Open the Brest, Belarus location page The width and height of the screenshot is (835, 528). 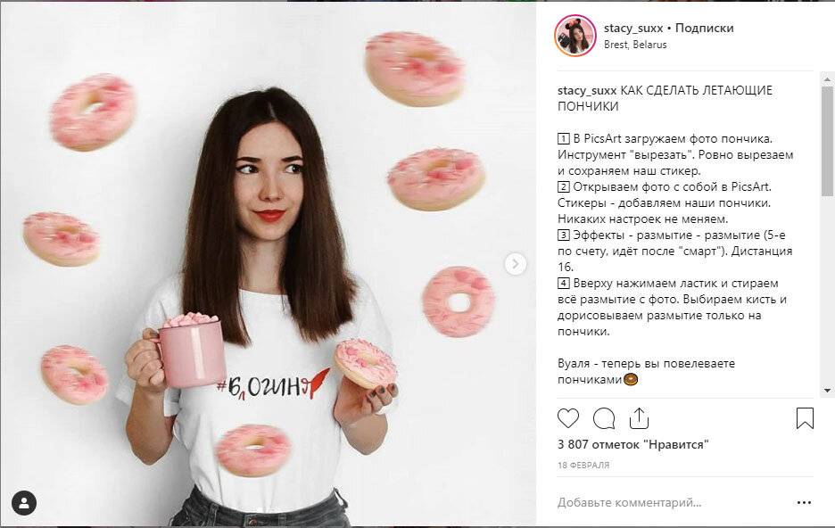click(635, 45)
